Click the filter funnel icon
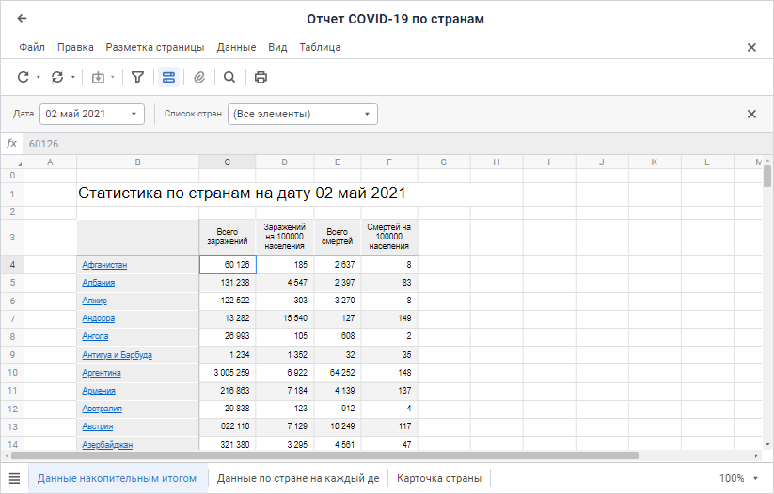This screenshot has height=494, width=774. click(x=137, y=77)
